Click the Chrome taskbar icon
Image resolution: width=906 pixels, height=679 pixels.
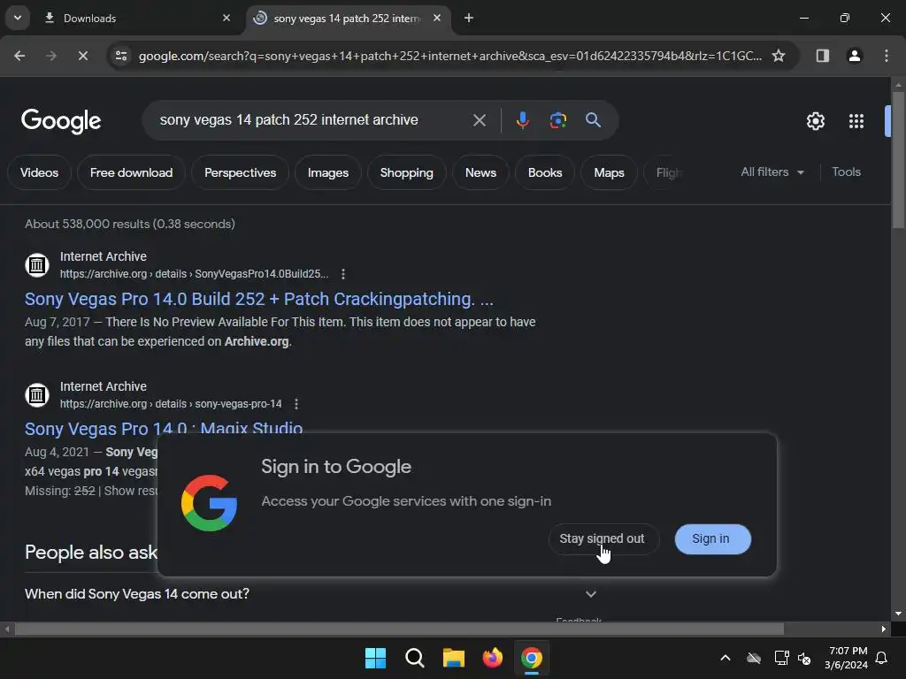(x=532, y=658)
